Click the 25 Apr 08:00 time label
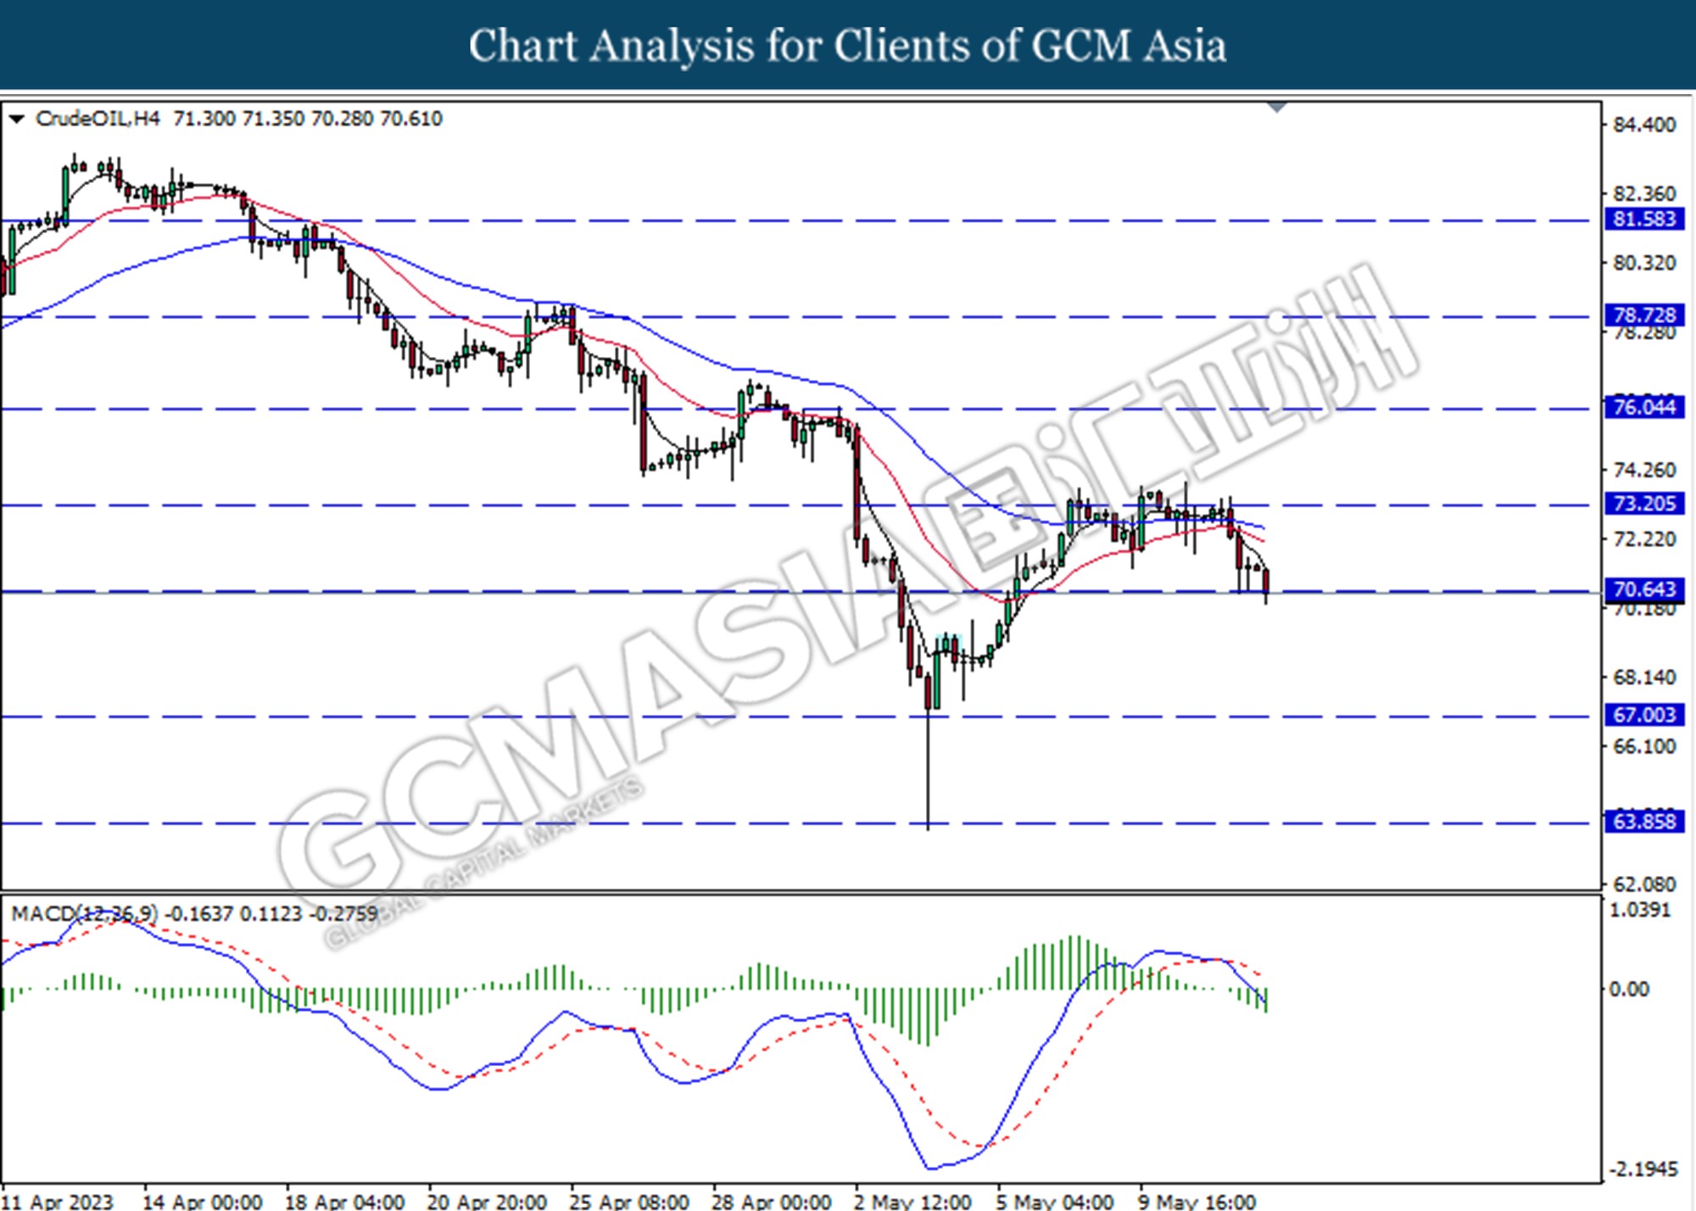 pyautogui.click(x=629, y=1201)
